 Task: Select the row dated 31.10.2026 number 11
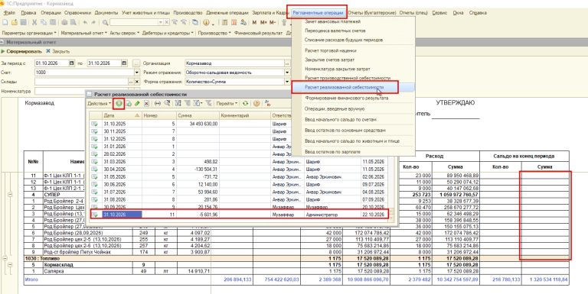point(240,215)
